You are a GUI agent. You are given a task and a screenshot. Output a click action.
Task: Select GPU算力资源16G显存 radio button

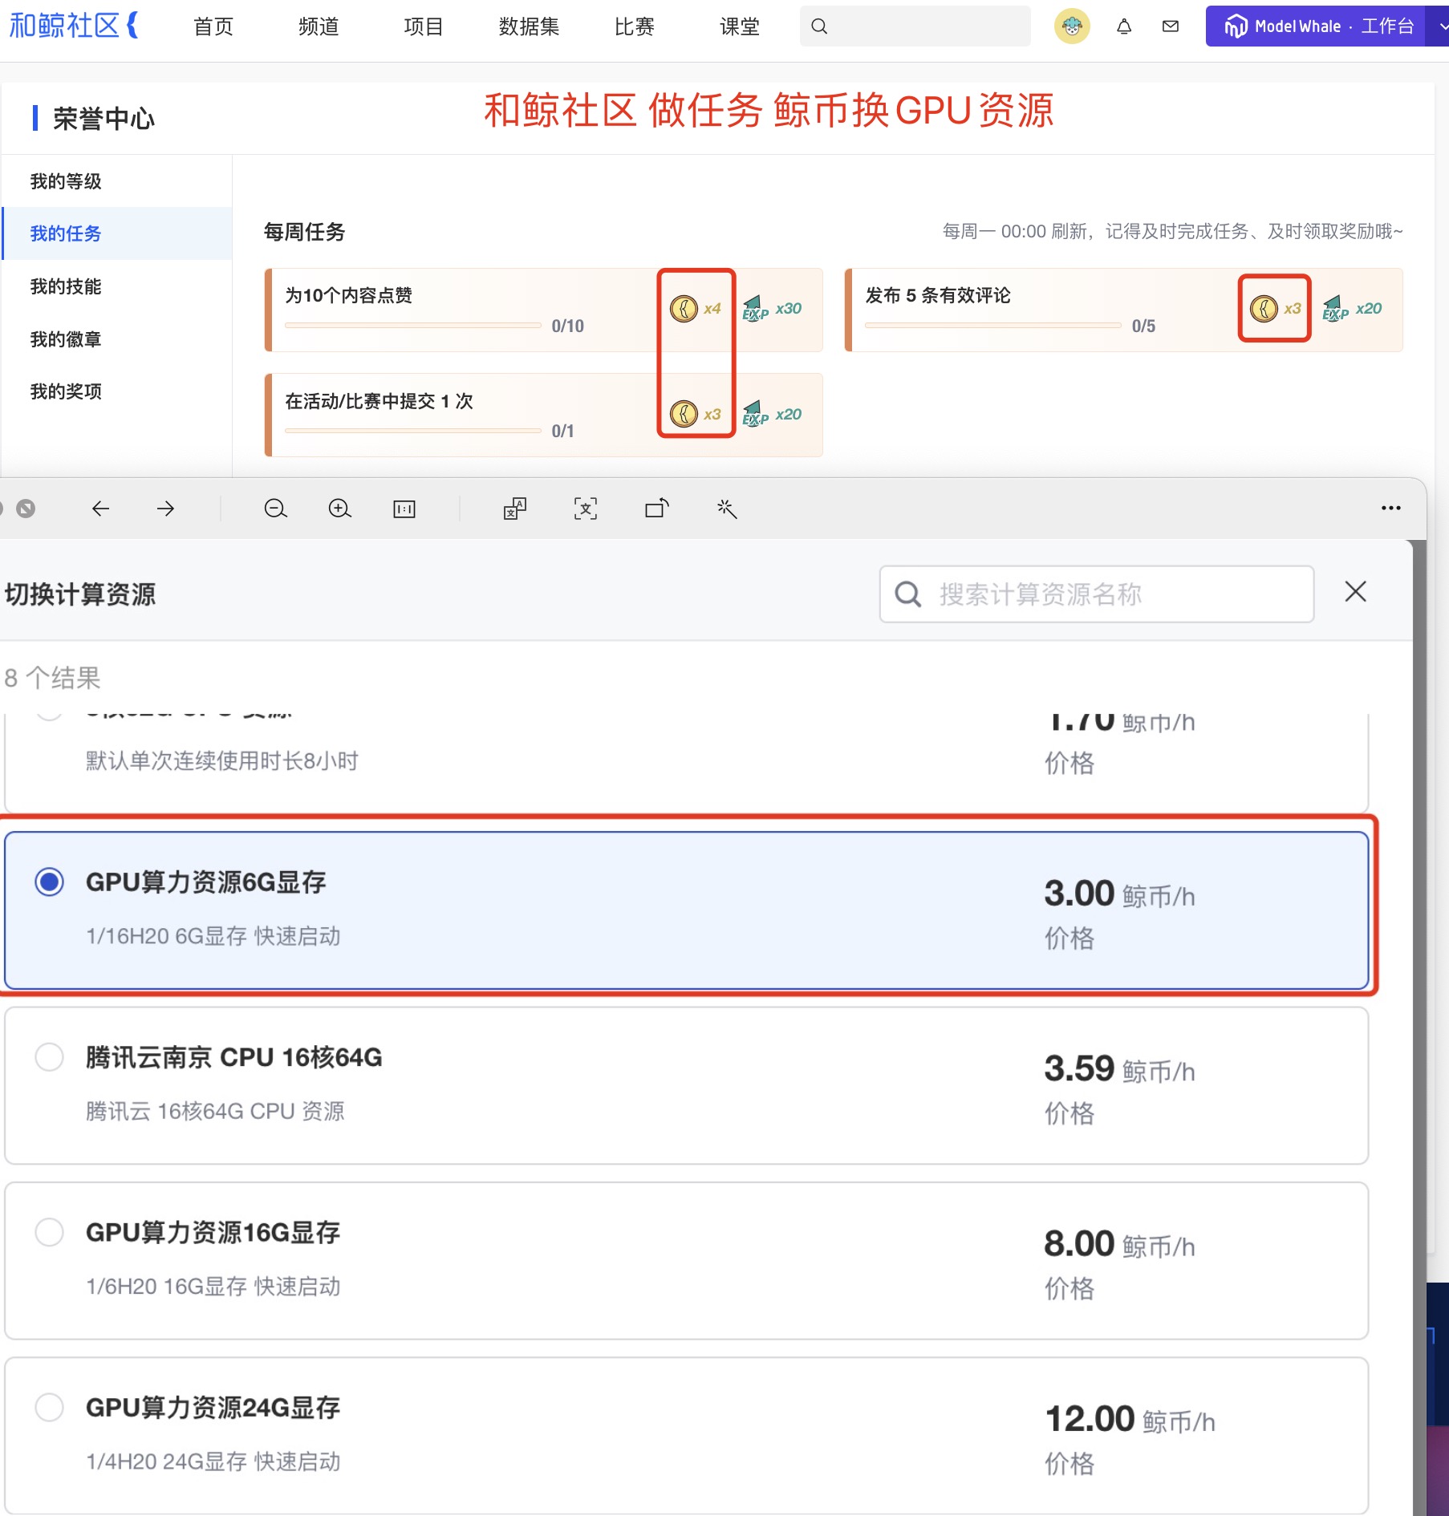[x=49, y=1232]
